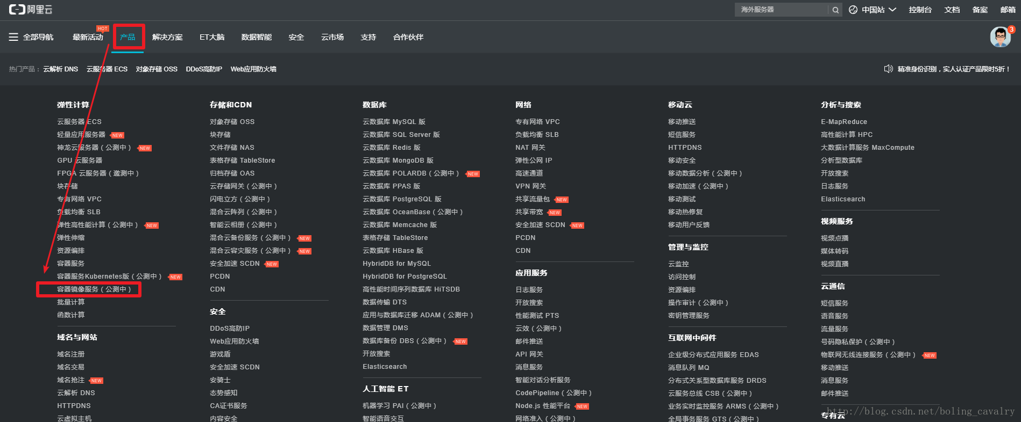
Task: Click the 云服务器 ECS hot product link
Action: 107,69
